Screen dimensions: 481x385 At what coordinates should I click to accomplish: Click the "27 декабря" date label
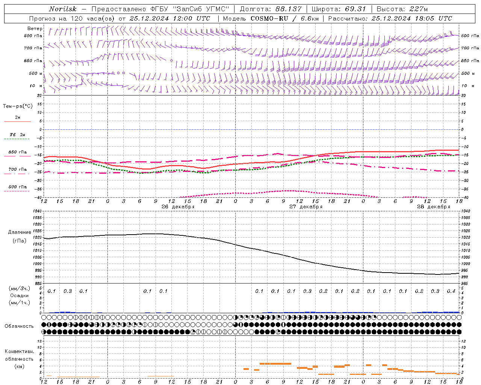pos(306,206)
